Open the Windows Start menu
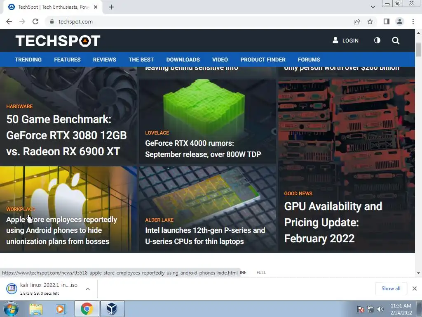 11,309
